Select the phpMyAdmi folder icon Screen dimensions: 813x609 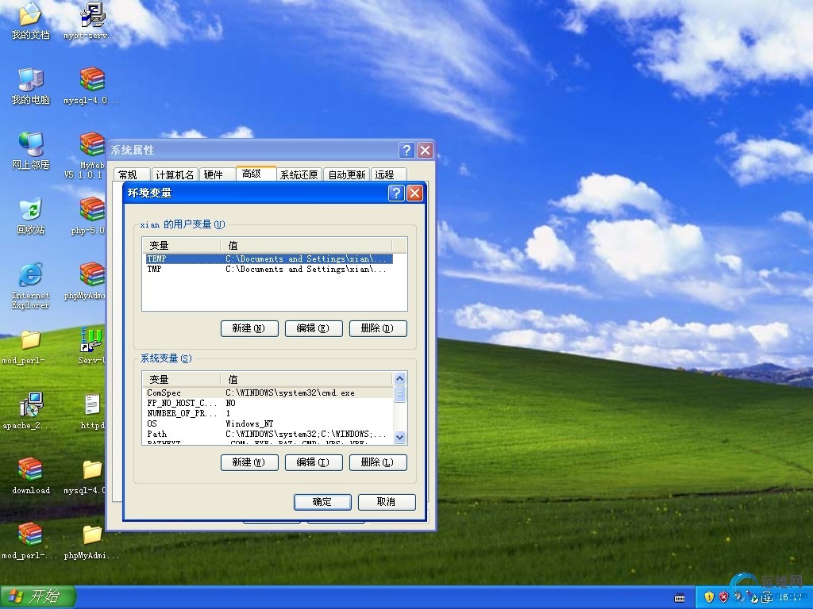92,541
